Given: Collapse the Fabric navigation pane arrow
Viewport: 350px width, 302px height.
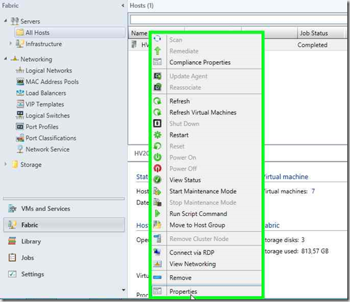Looking at the screenshot, I should (x=123, y=5).
